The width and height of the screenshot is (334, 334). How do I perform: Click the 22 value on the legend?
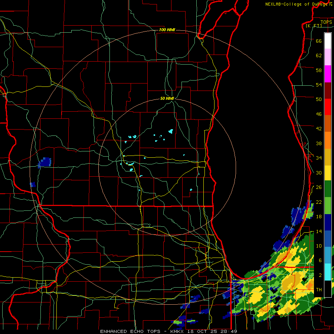319,202
